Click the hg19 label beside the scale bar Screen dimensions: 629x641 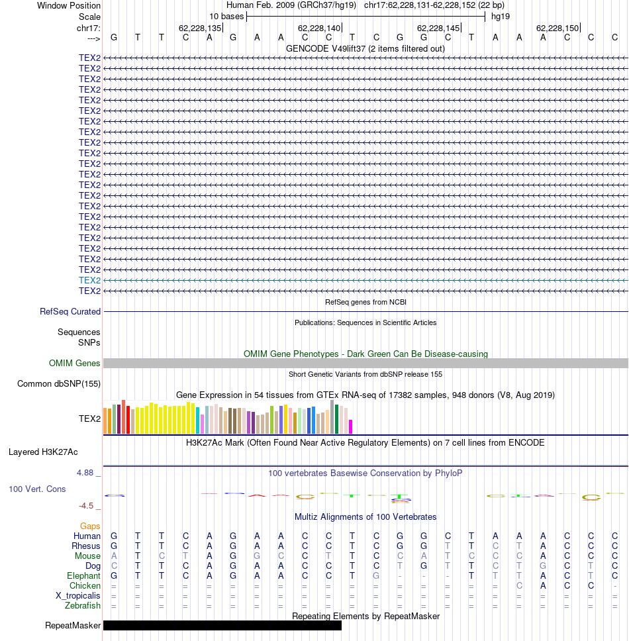click(501, 17)
